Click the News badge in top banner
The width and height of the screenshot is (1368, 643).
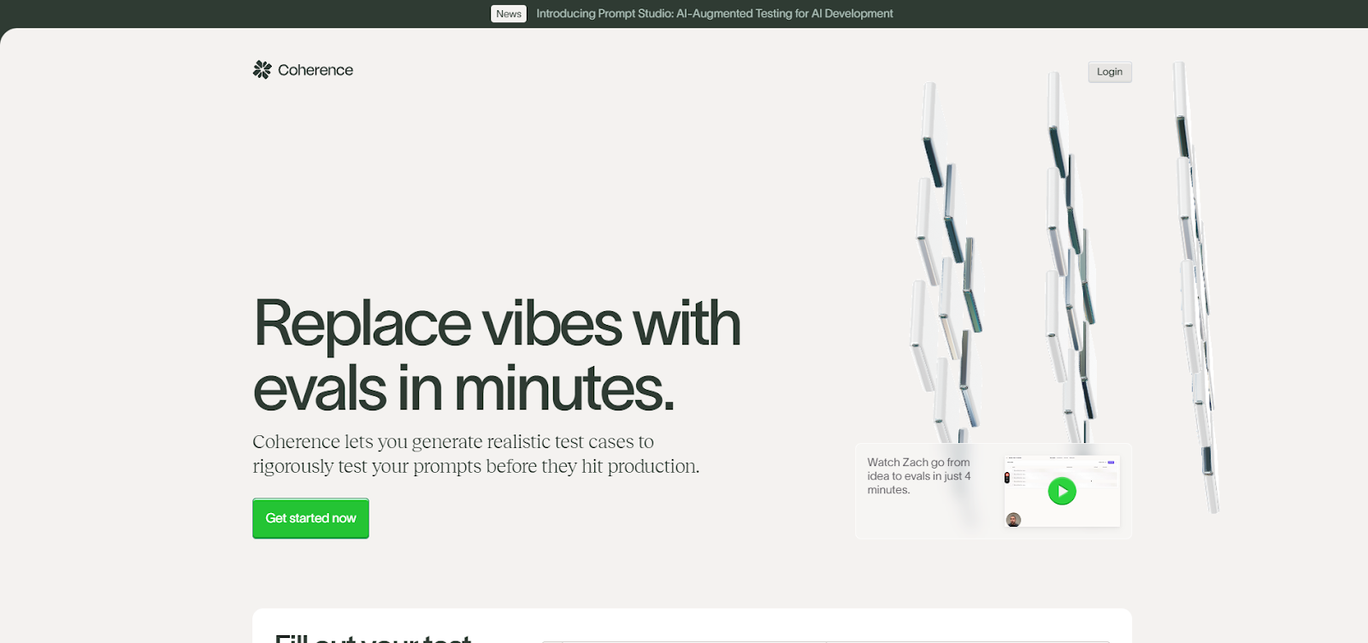pos(509,14)
